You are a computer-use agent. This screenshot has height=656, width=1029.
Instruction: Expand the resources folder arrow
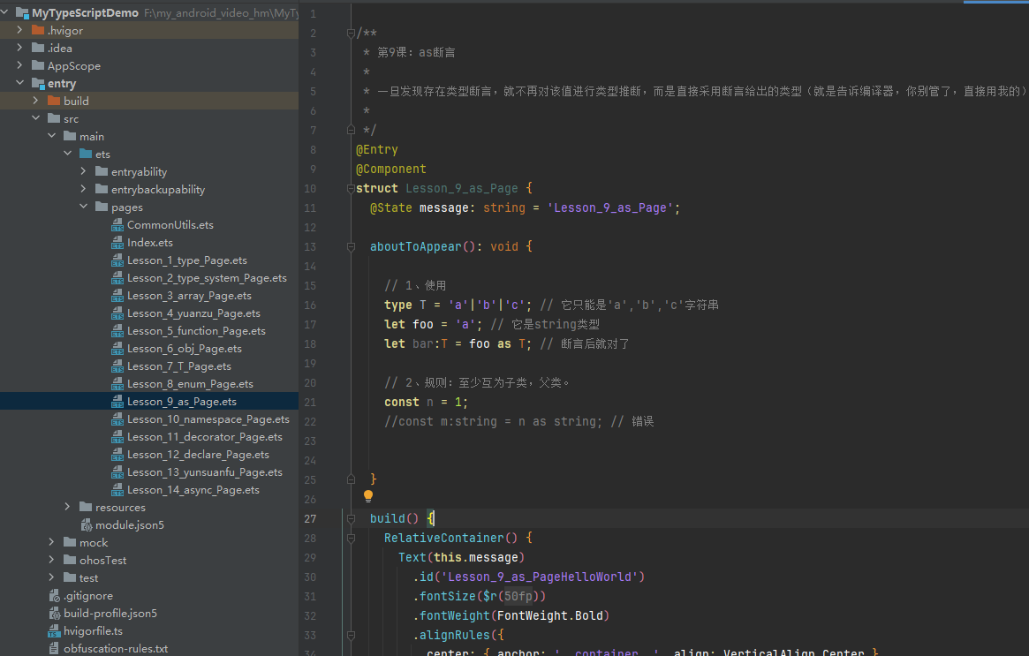coord(68,507)
